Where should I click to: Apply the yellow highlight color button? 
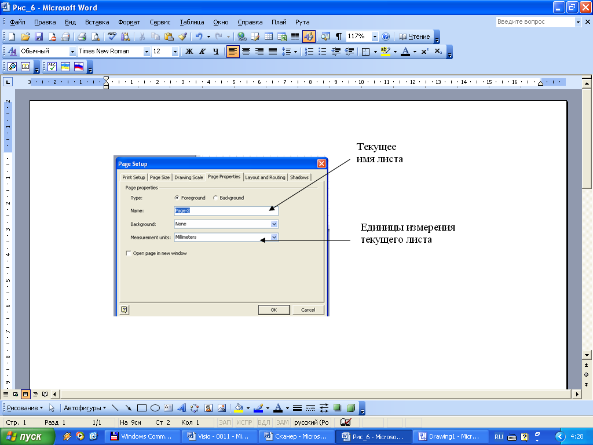(x=385, y=52)
